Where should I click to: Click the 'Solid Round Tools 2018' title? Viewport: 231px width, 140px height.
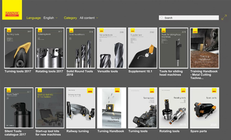(80, 73)
